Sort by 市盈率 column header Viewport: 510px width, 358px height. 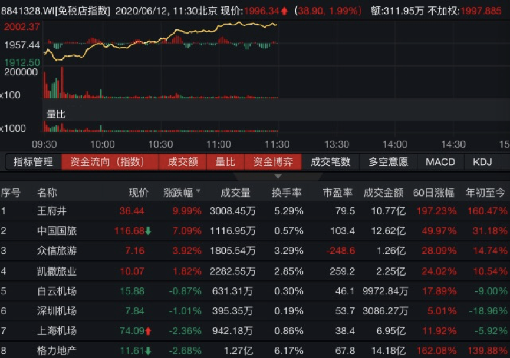[x=338, y=193]
